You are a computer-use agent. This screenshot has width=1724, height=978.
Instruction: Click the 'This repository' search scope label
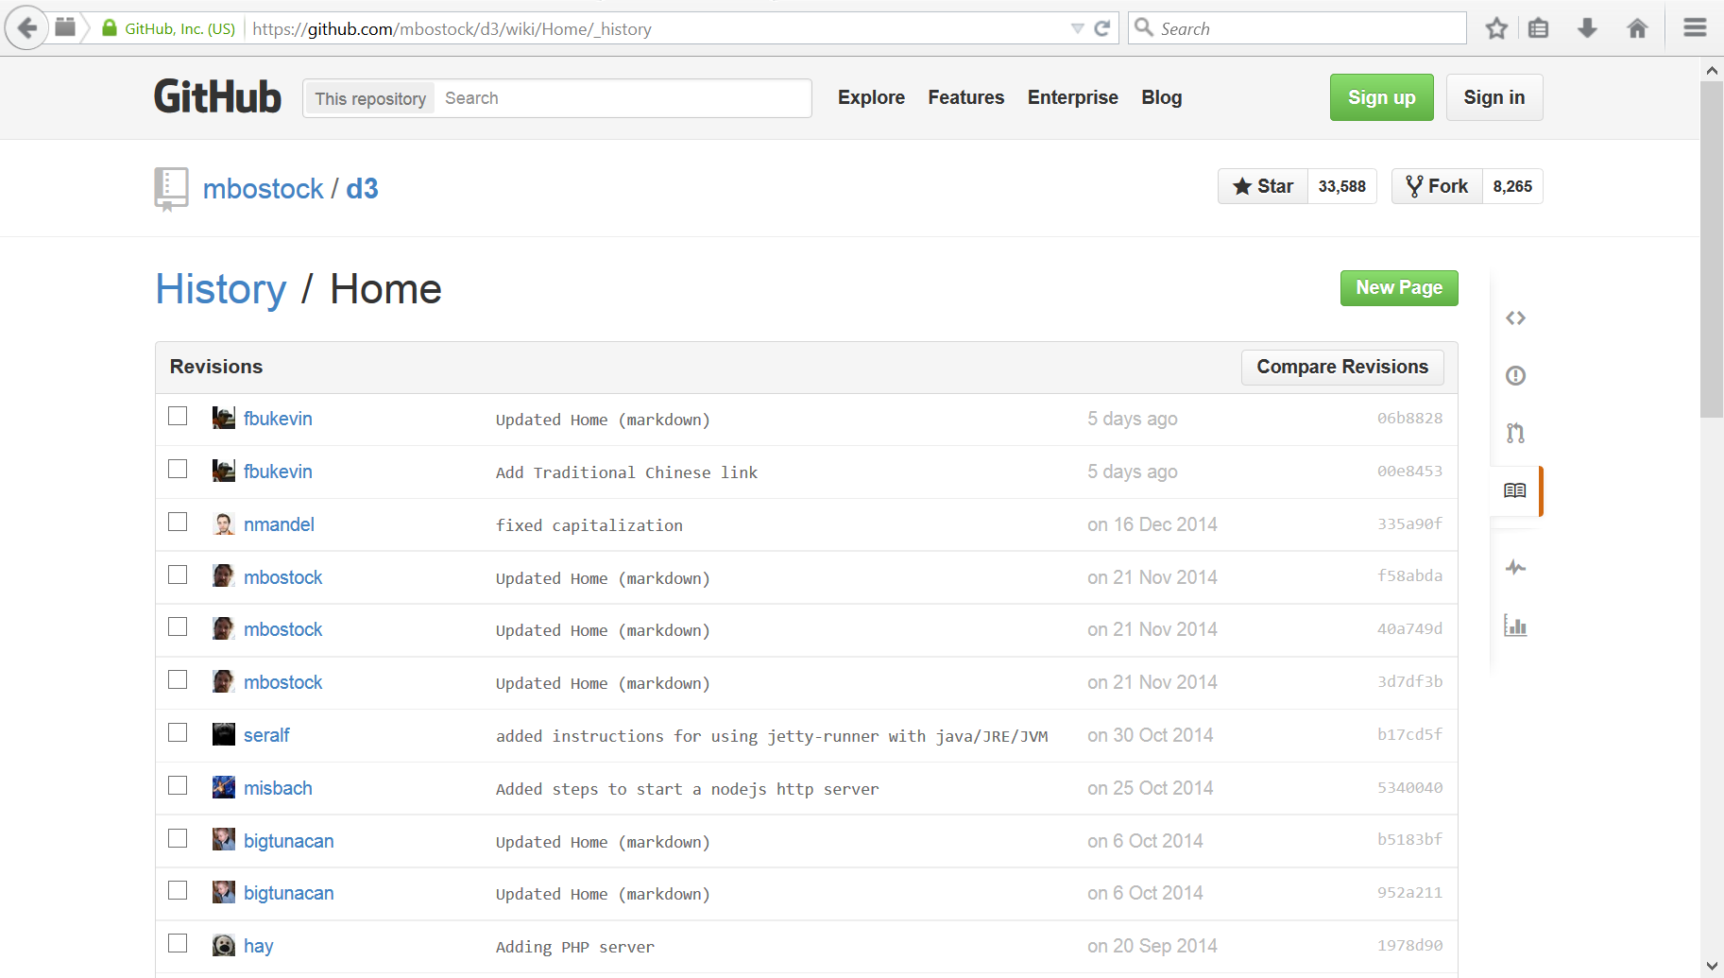click(369, 98)
